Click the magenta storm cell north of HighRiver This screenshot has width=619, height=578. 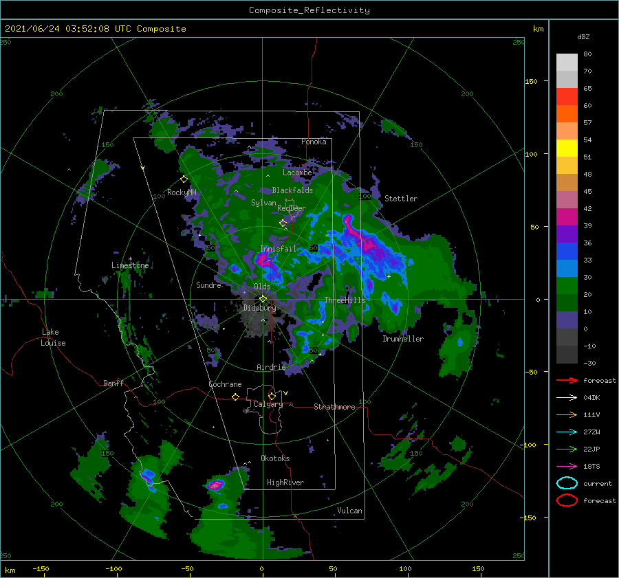click(216, 485)
